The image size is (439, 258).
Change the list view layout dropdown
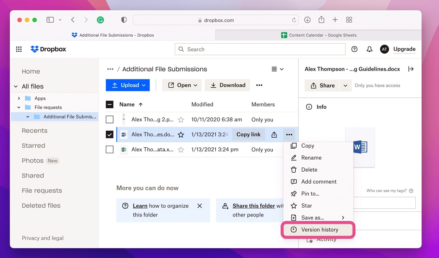[277, 69]
